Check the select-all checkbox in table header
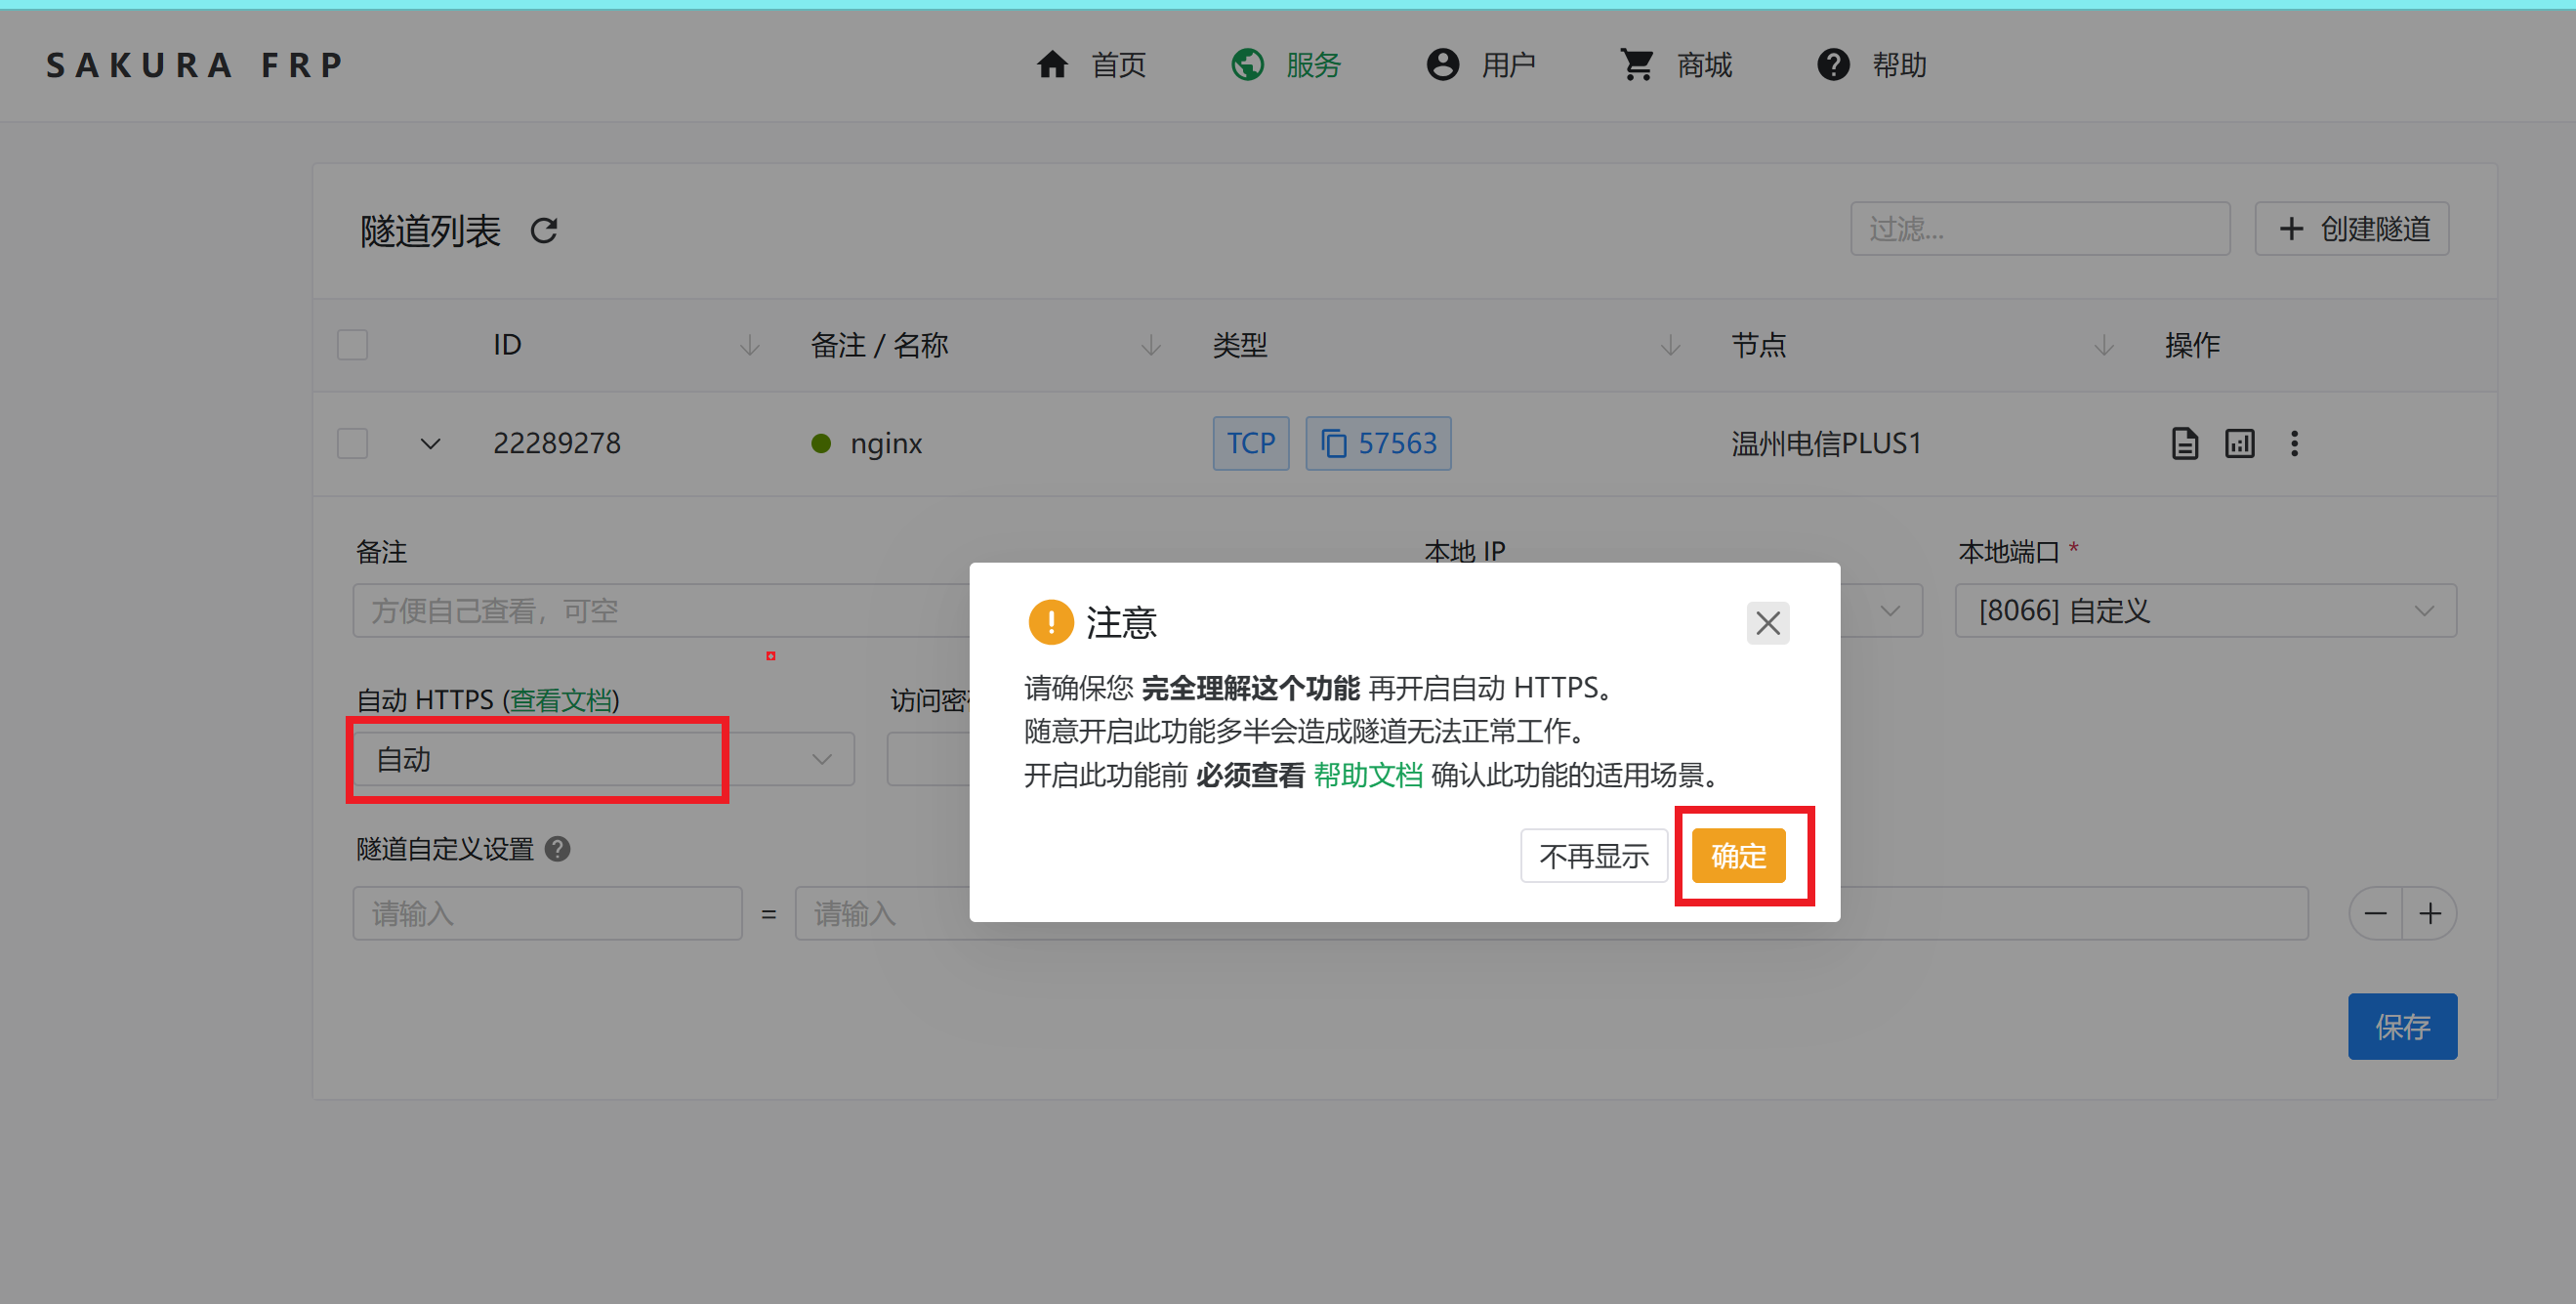Image resolution: width=2576 pixels, height=1304 pixels. [x=352, y=345]
